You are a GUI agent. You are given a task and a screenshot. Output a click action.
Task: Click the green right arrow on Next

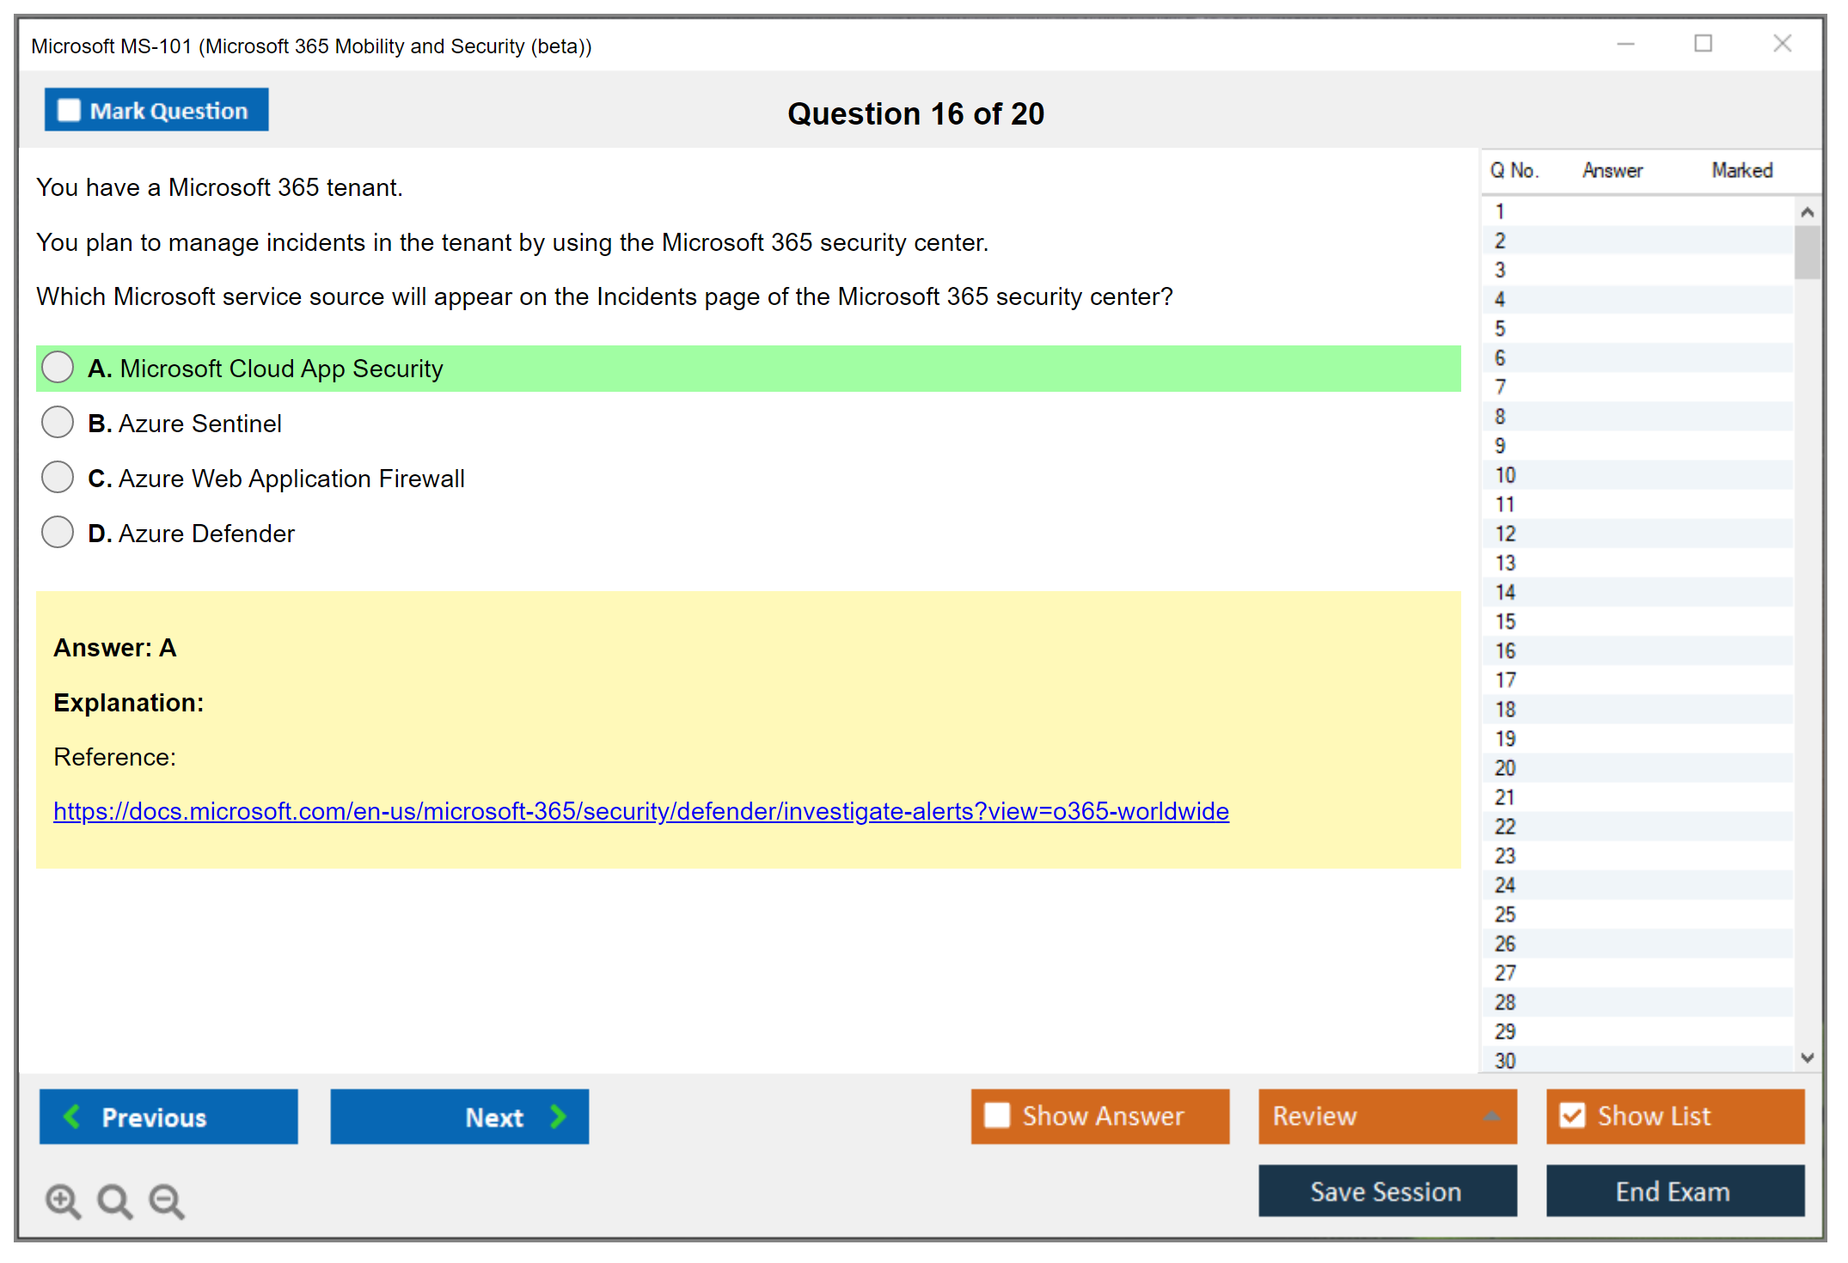[x=559, y=1116]
